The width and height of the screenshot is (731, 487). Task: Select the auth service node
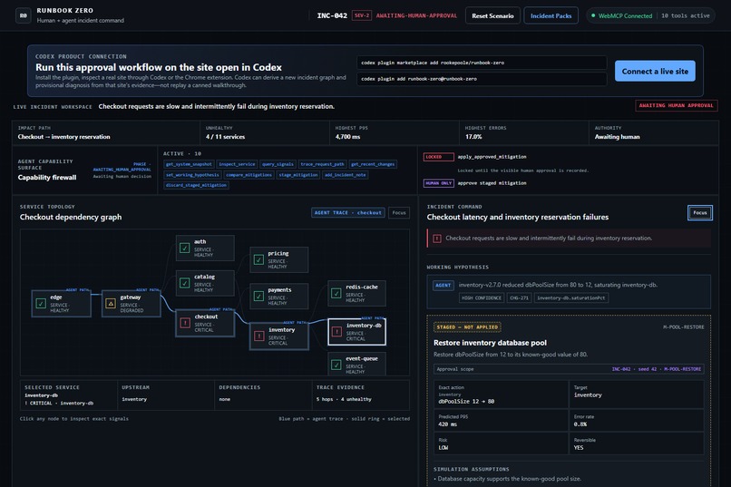click(205, 248)
